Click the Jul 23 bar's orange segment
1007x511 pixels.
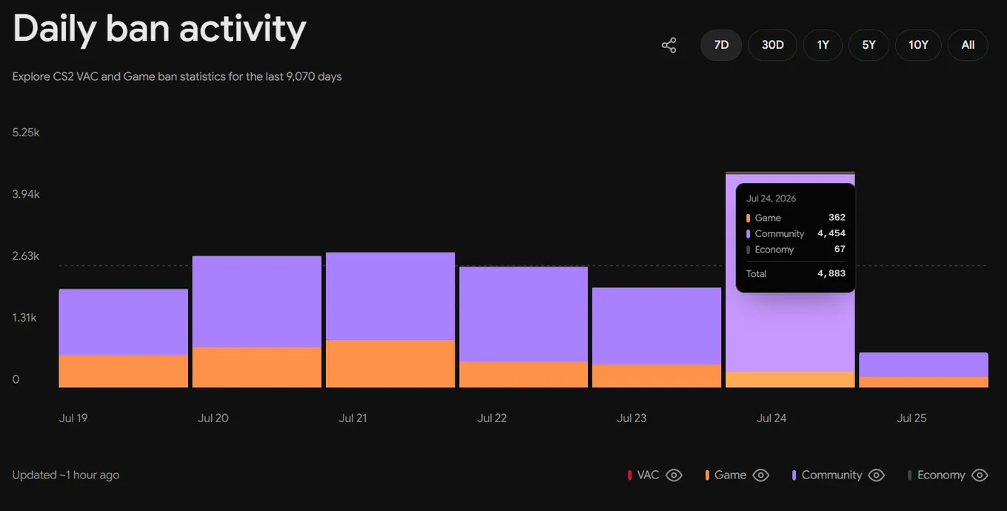pyautogui.click(x=657, y=376)
